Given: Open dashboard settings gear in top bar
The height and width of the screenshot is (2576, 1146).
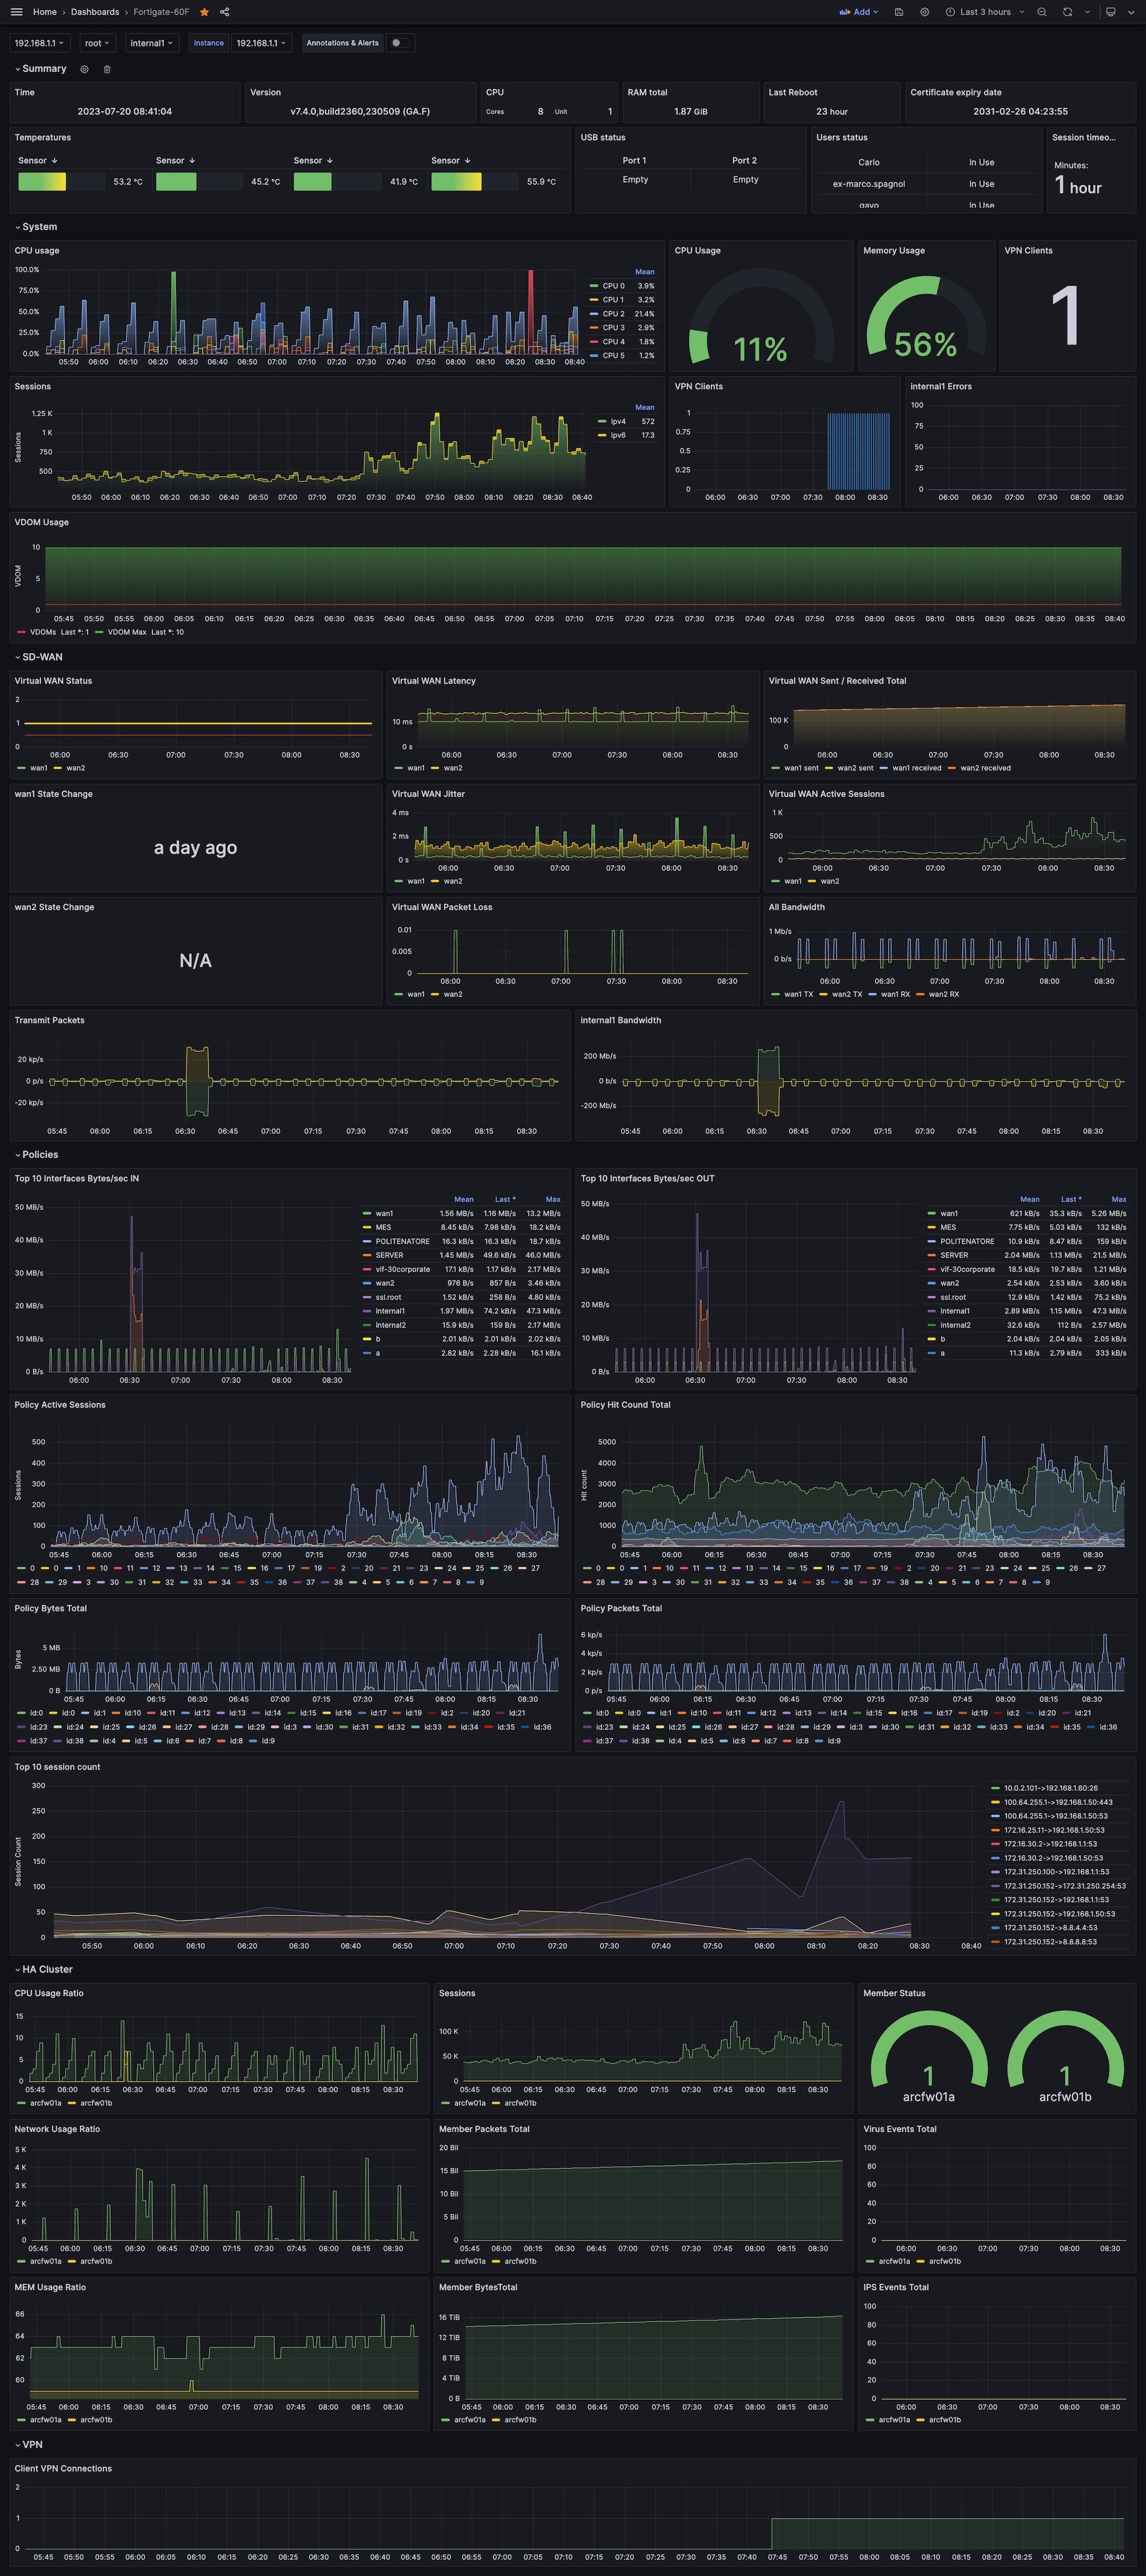Looking at the screenshot, I should tap(924, 12).
